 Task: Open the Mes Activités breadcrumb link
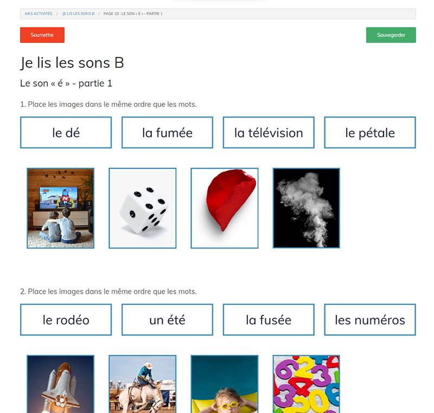39,14
